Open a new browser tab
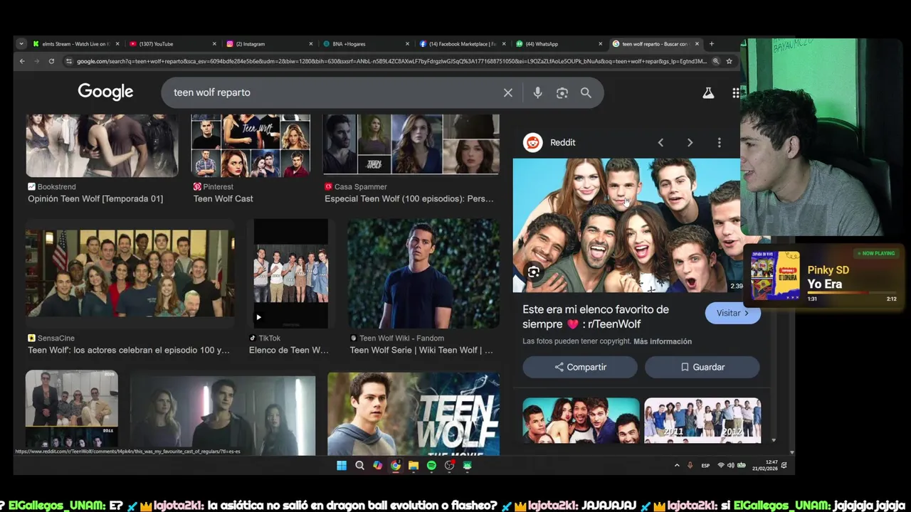 711,43
